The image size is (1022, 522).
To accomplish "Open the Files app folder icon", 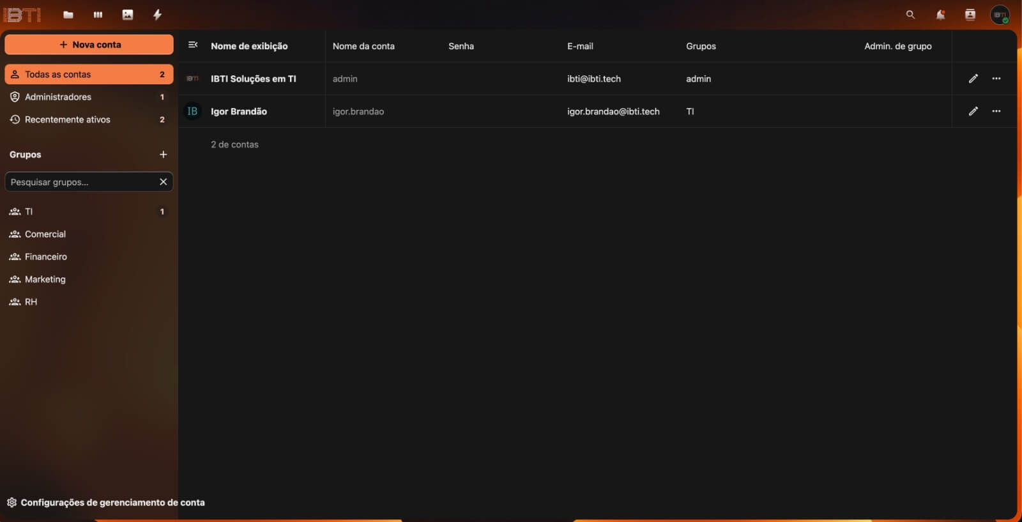I will pyautogui.click(x=68, y=15).
